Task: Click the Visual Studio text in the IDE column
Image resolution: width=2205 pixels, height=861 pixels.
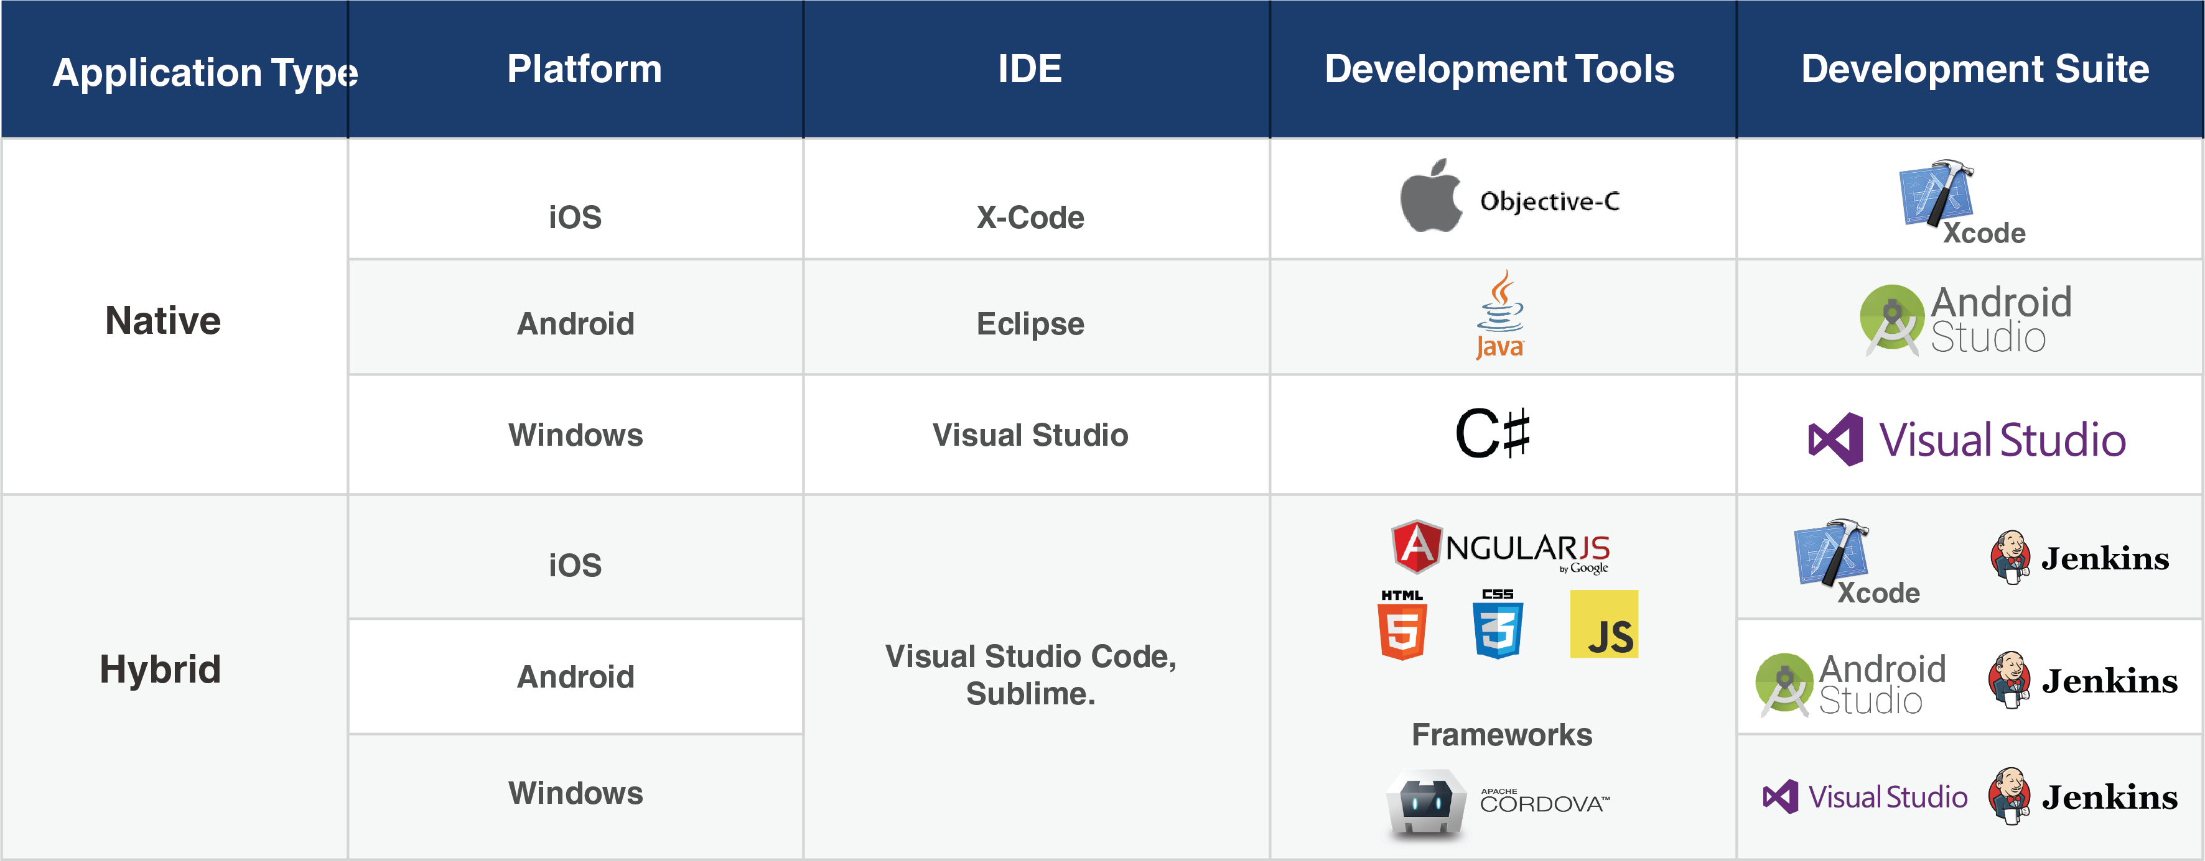Action: coord(1030,435)
